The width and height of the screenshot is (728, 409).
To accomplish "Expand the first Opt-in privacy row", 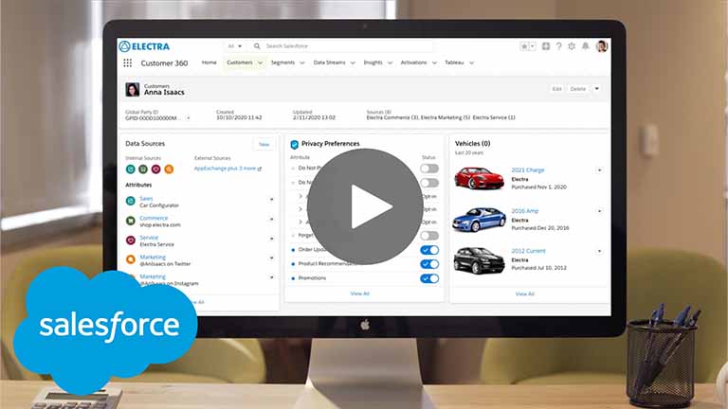I will [x=300, y=196].
